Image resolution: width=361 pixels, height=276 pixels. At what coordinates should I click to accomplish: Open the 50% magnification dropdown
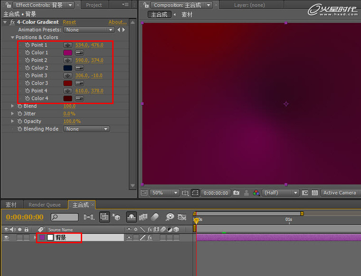[x=164, y=193]
